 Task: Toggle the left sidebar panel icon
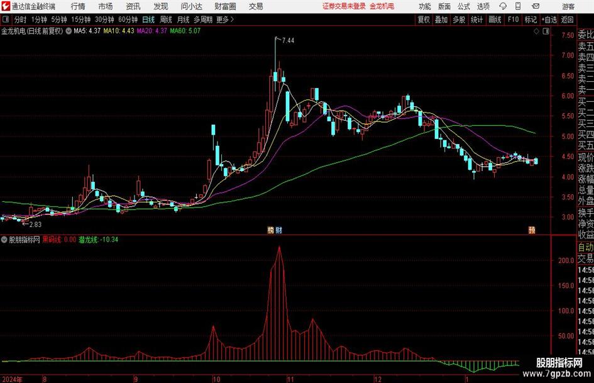[x=6, y=19]
